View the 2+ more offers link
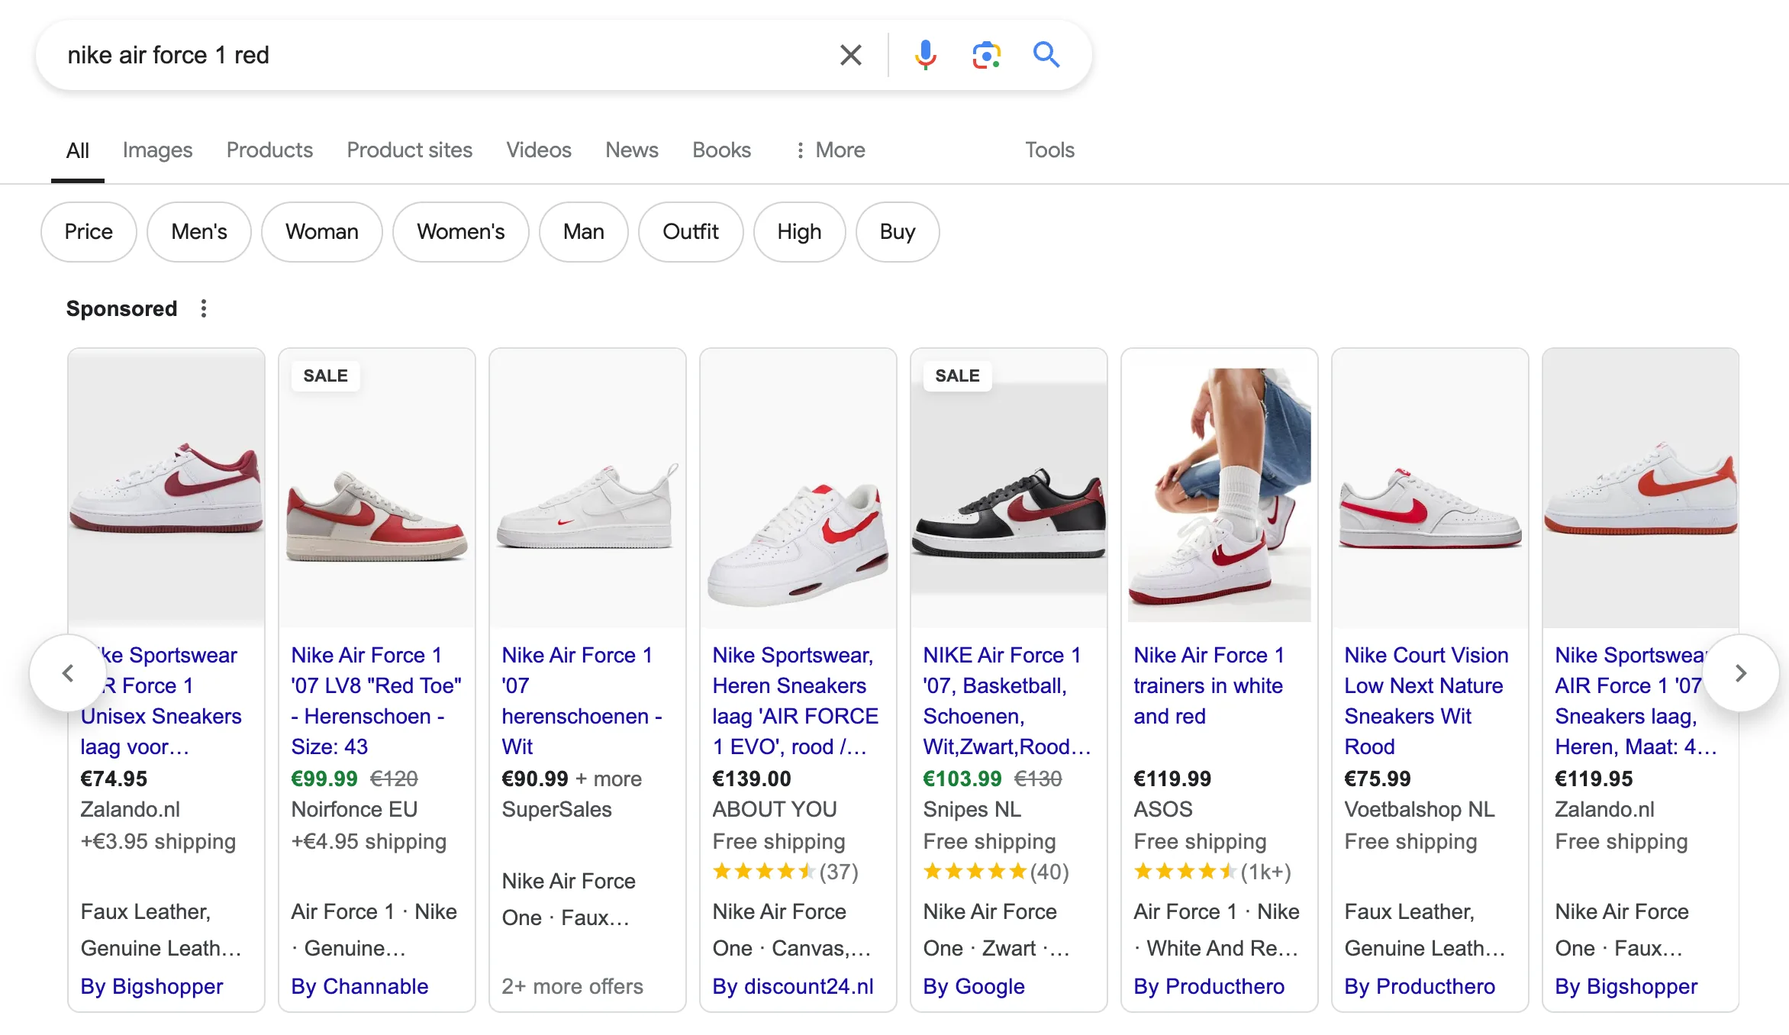The height and width of the screenshot is (1035, 1789). coord(572,986)
